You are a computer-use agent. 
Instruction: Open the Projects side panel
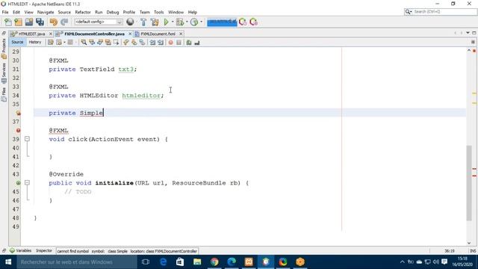pyautogui.click(x=4, y=48)
